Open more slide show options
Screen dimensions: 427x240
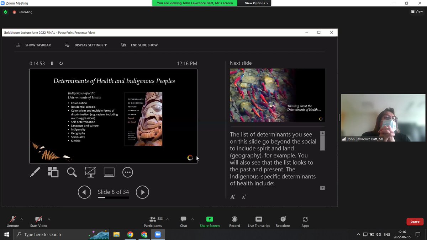(127, 172)
